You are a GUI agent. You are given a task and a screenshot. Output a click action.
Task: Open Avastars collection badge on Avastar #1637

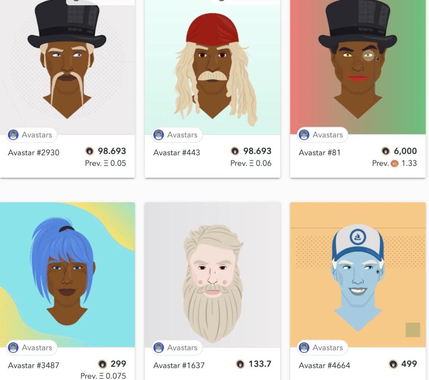click(x=177, y=348)
